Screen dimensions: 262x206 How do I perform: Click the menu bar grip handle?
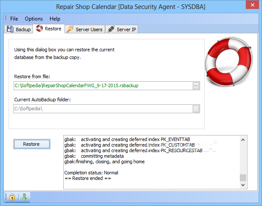pyautogui.click(x=6, y=18)
